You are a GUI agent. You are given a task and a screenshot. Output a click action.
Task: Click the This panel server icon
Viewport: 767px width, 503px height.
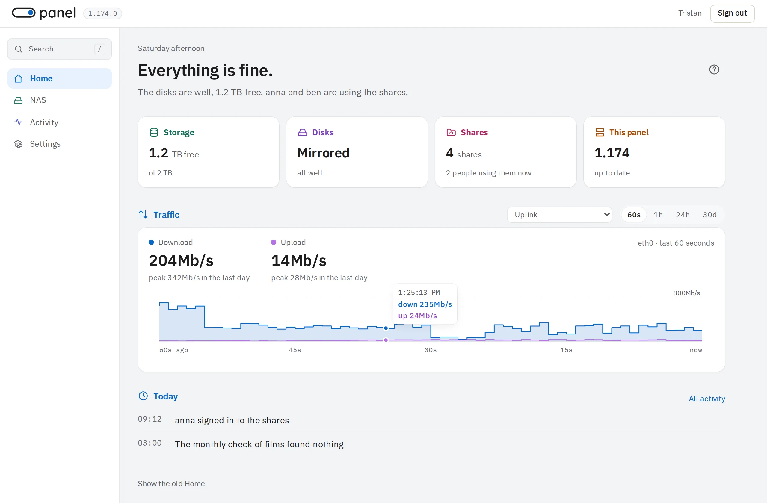pyautogui.click(x=600, y=132)
